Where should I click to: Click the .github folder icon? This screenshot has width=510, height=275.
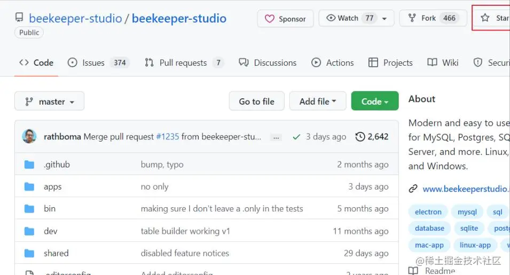point(29,164)
